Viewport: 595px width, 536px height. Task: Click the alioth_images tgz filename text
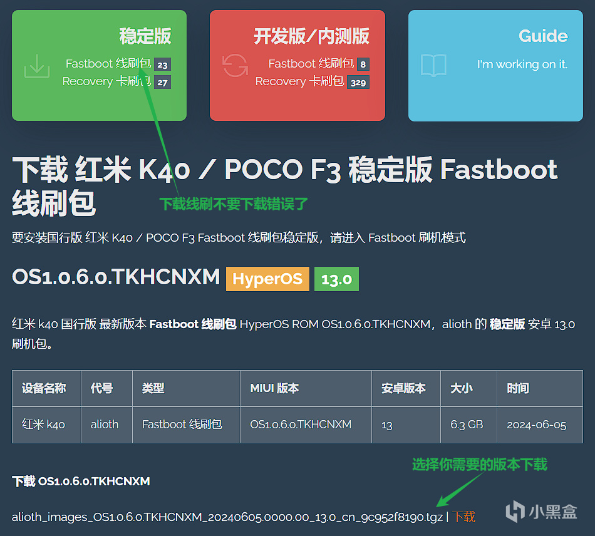227,517
